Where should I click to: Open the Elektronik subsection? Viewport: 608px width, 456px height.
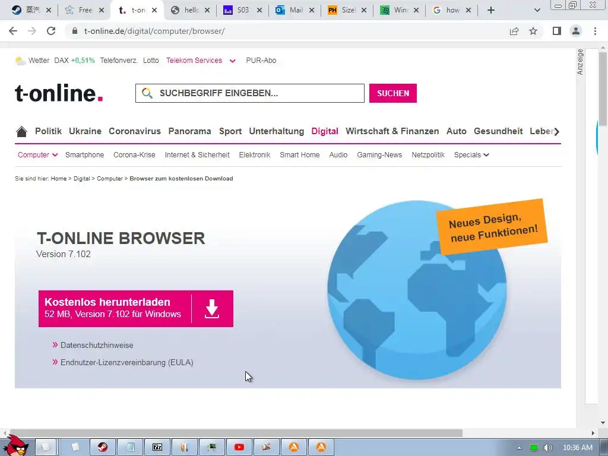(254, 155)
